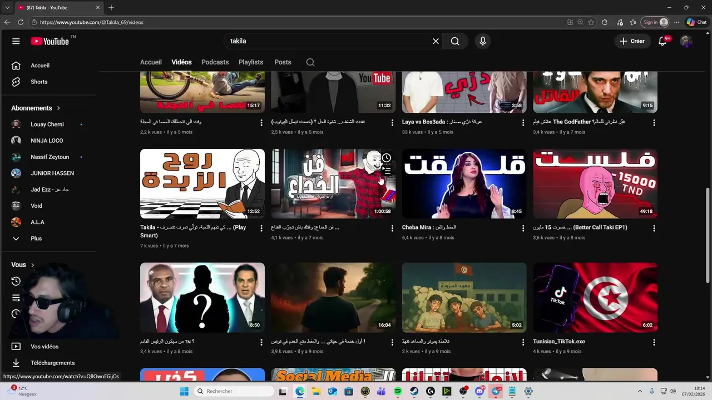Open the account avatar menu
Viewport: 712px width, 400px height.
pos(686,41)
